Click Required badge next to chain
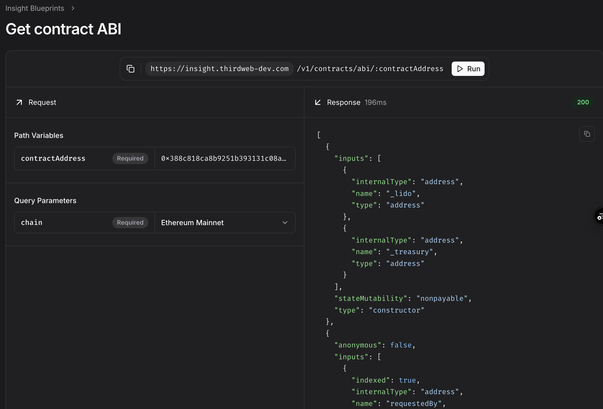This screenshot has width=603, height=409. pos(130,223)
